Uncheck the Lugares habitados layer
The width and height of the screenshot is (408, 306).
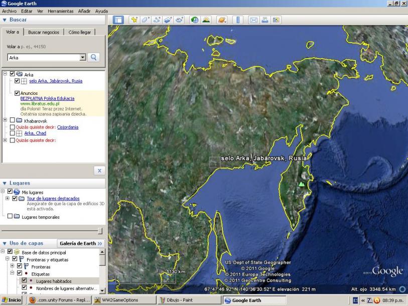click(24, 281)
